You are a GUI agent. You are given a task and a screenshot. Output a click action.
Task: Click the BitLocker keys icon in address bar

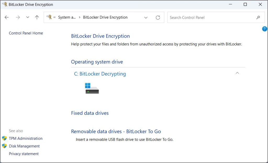point(49,17)
